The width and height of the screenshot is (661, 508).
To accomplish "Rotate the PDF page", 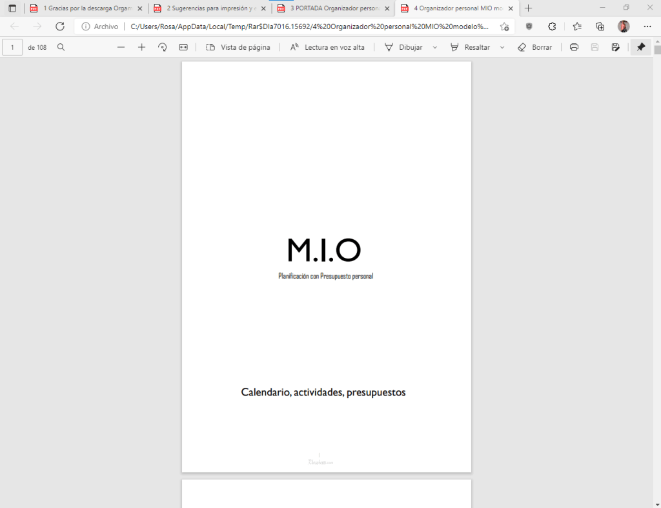I will (x=163, y=47).
